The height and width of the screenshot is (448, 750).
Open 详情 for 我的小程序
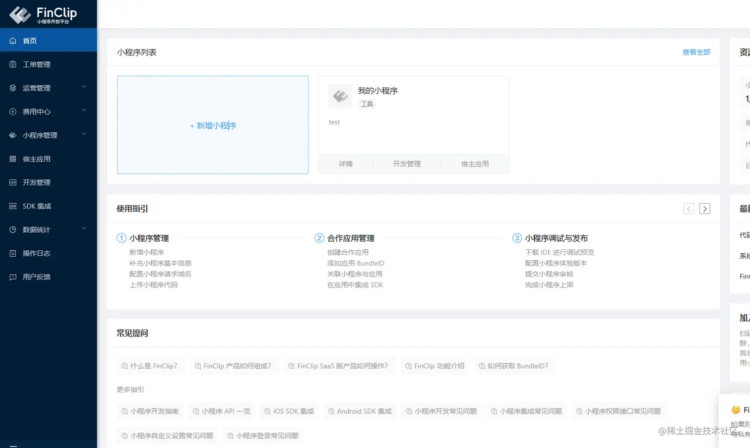coord(346,164)
